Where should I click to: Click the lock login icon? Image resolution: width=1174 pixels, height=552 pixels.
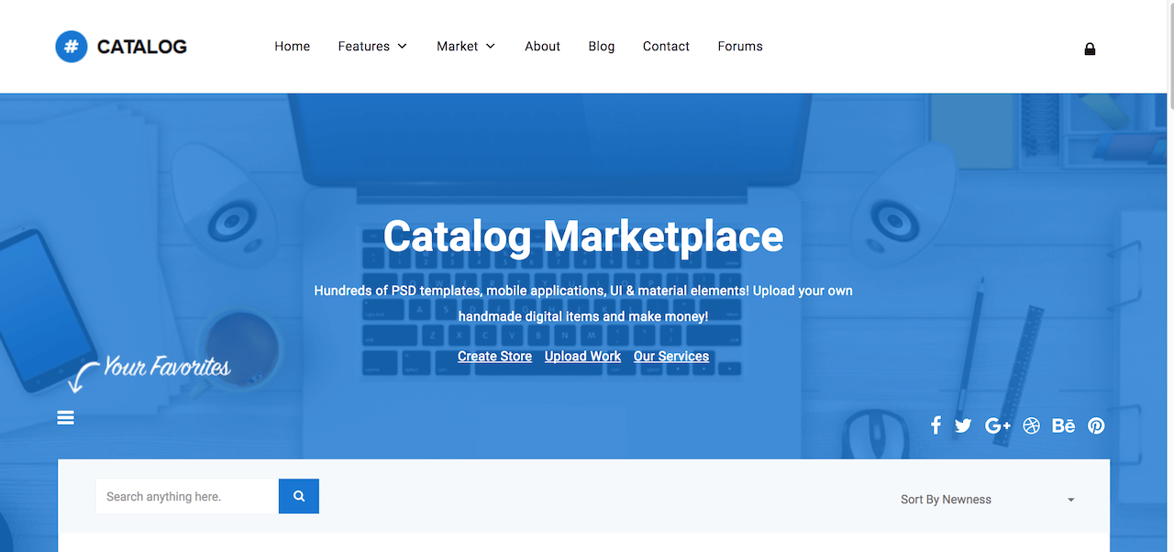tap(1090, 50)
